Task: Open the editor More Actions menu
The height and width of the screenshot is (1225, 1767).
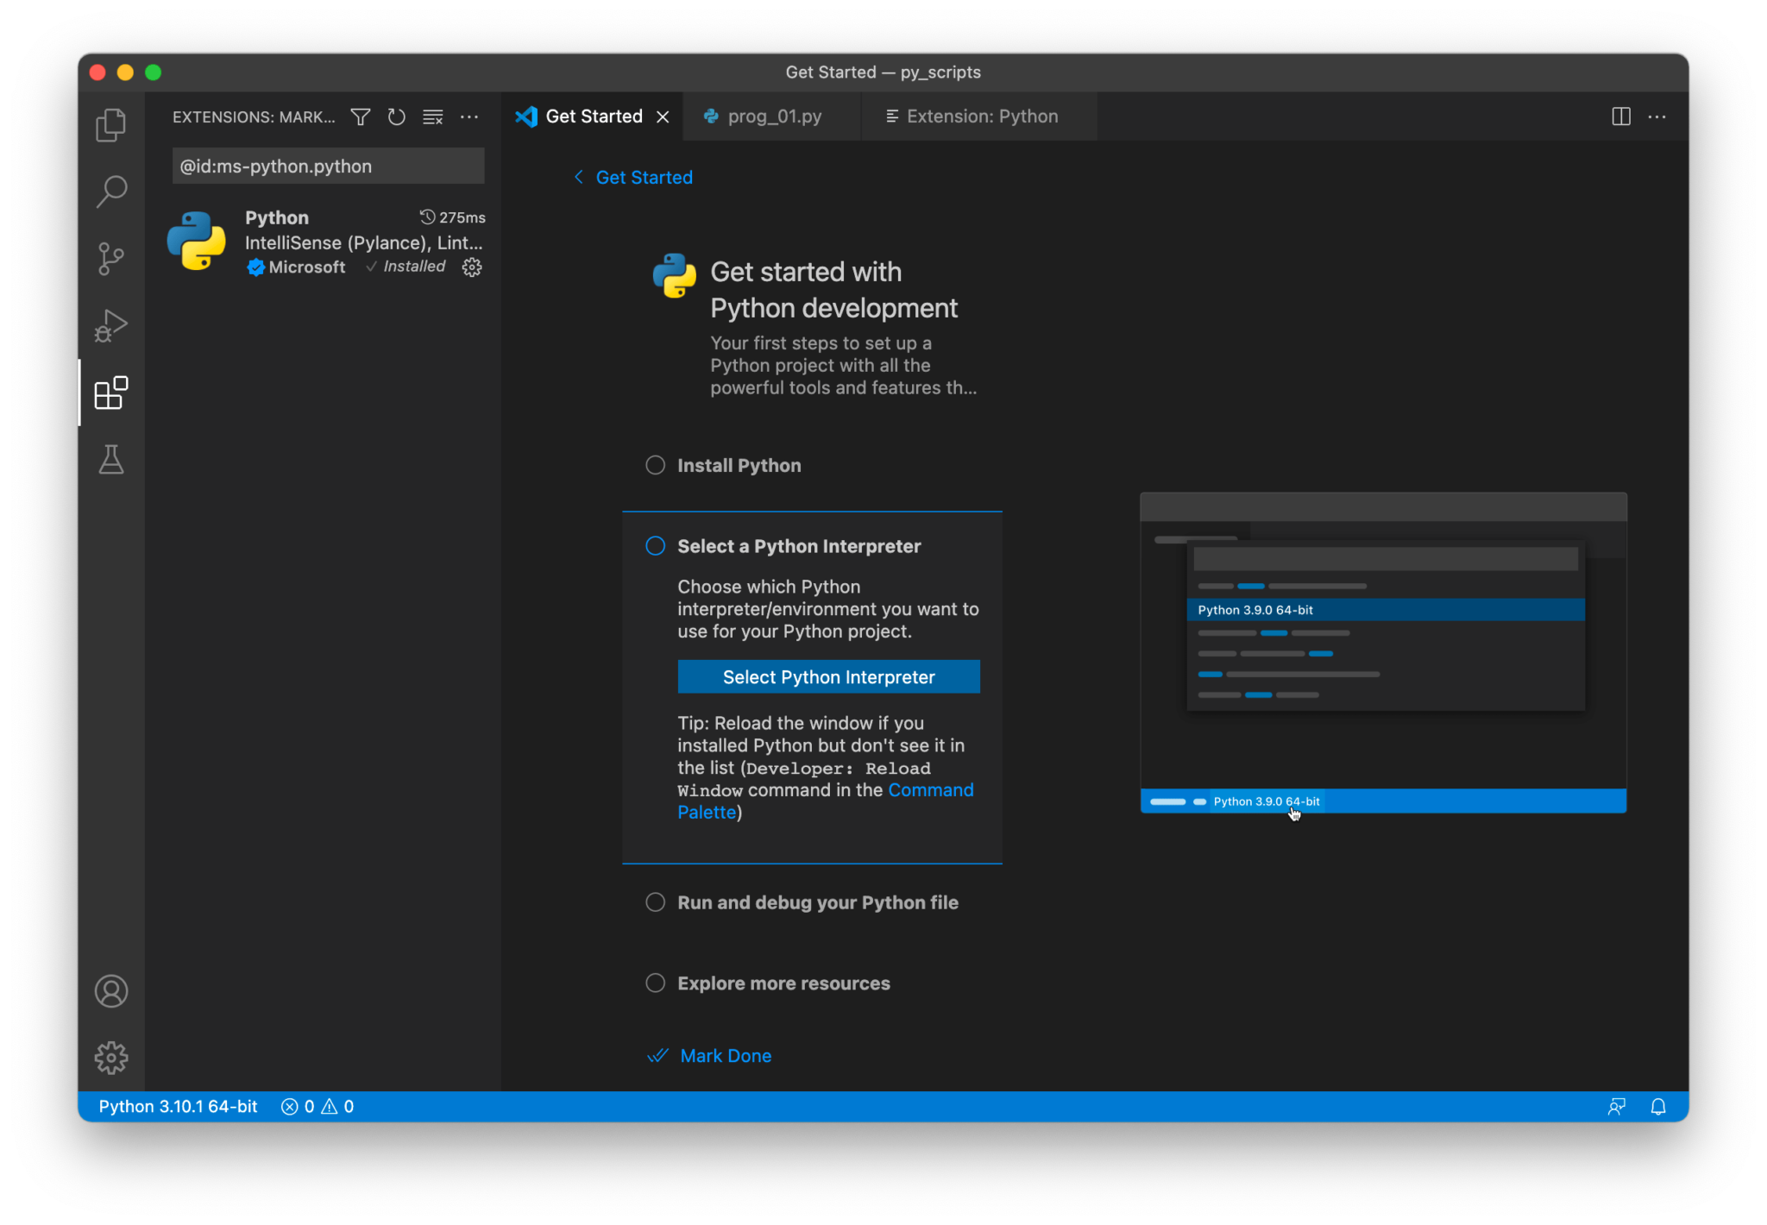Action: (x=1657, y=116)
